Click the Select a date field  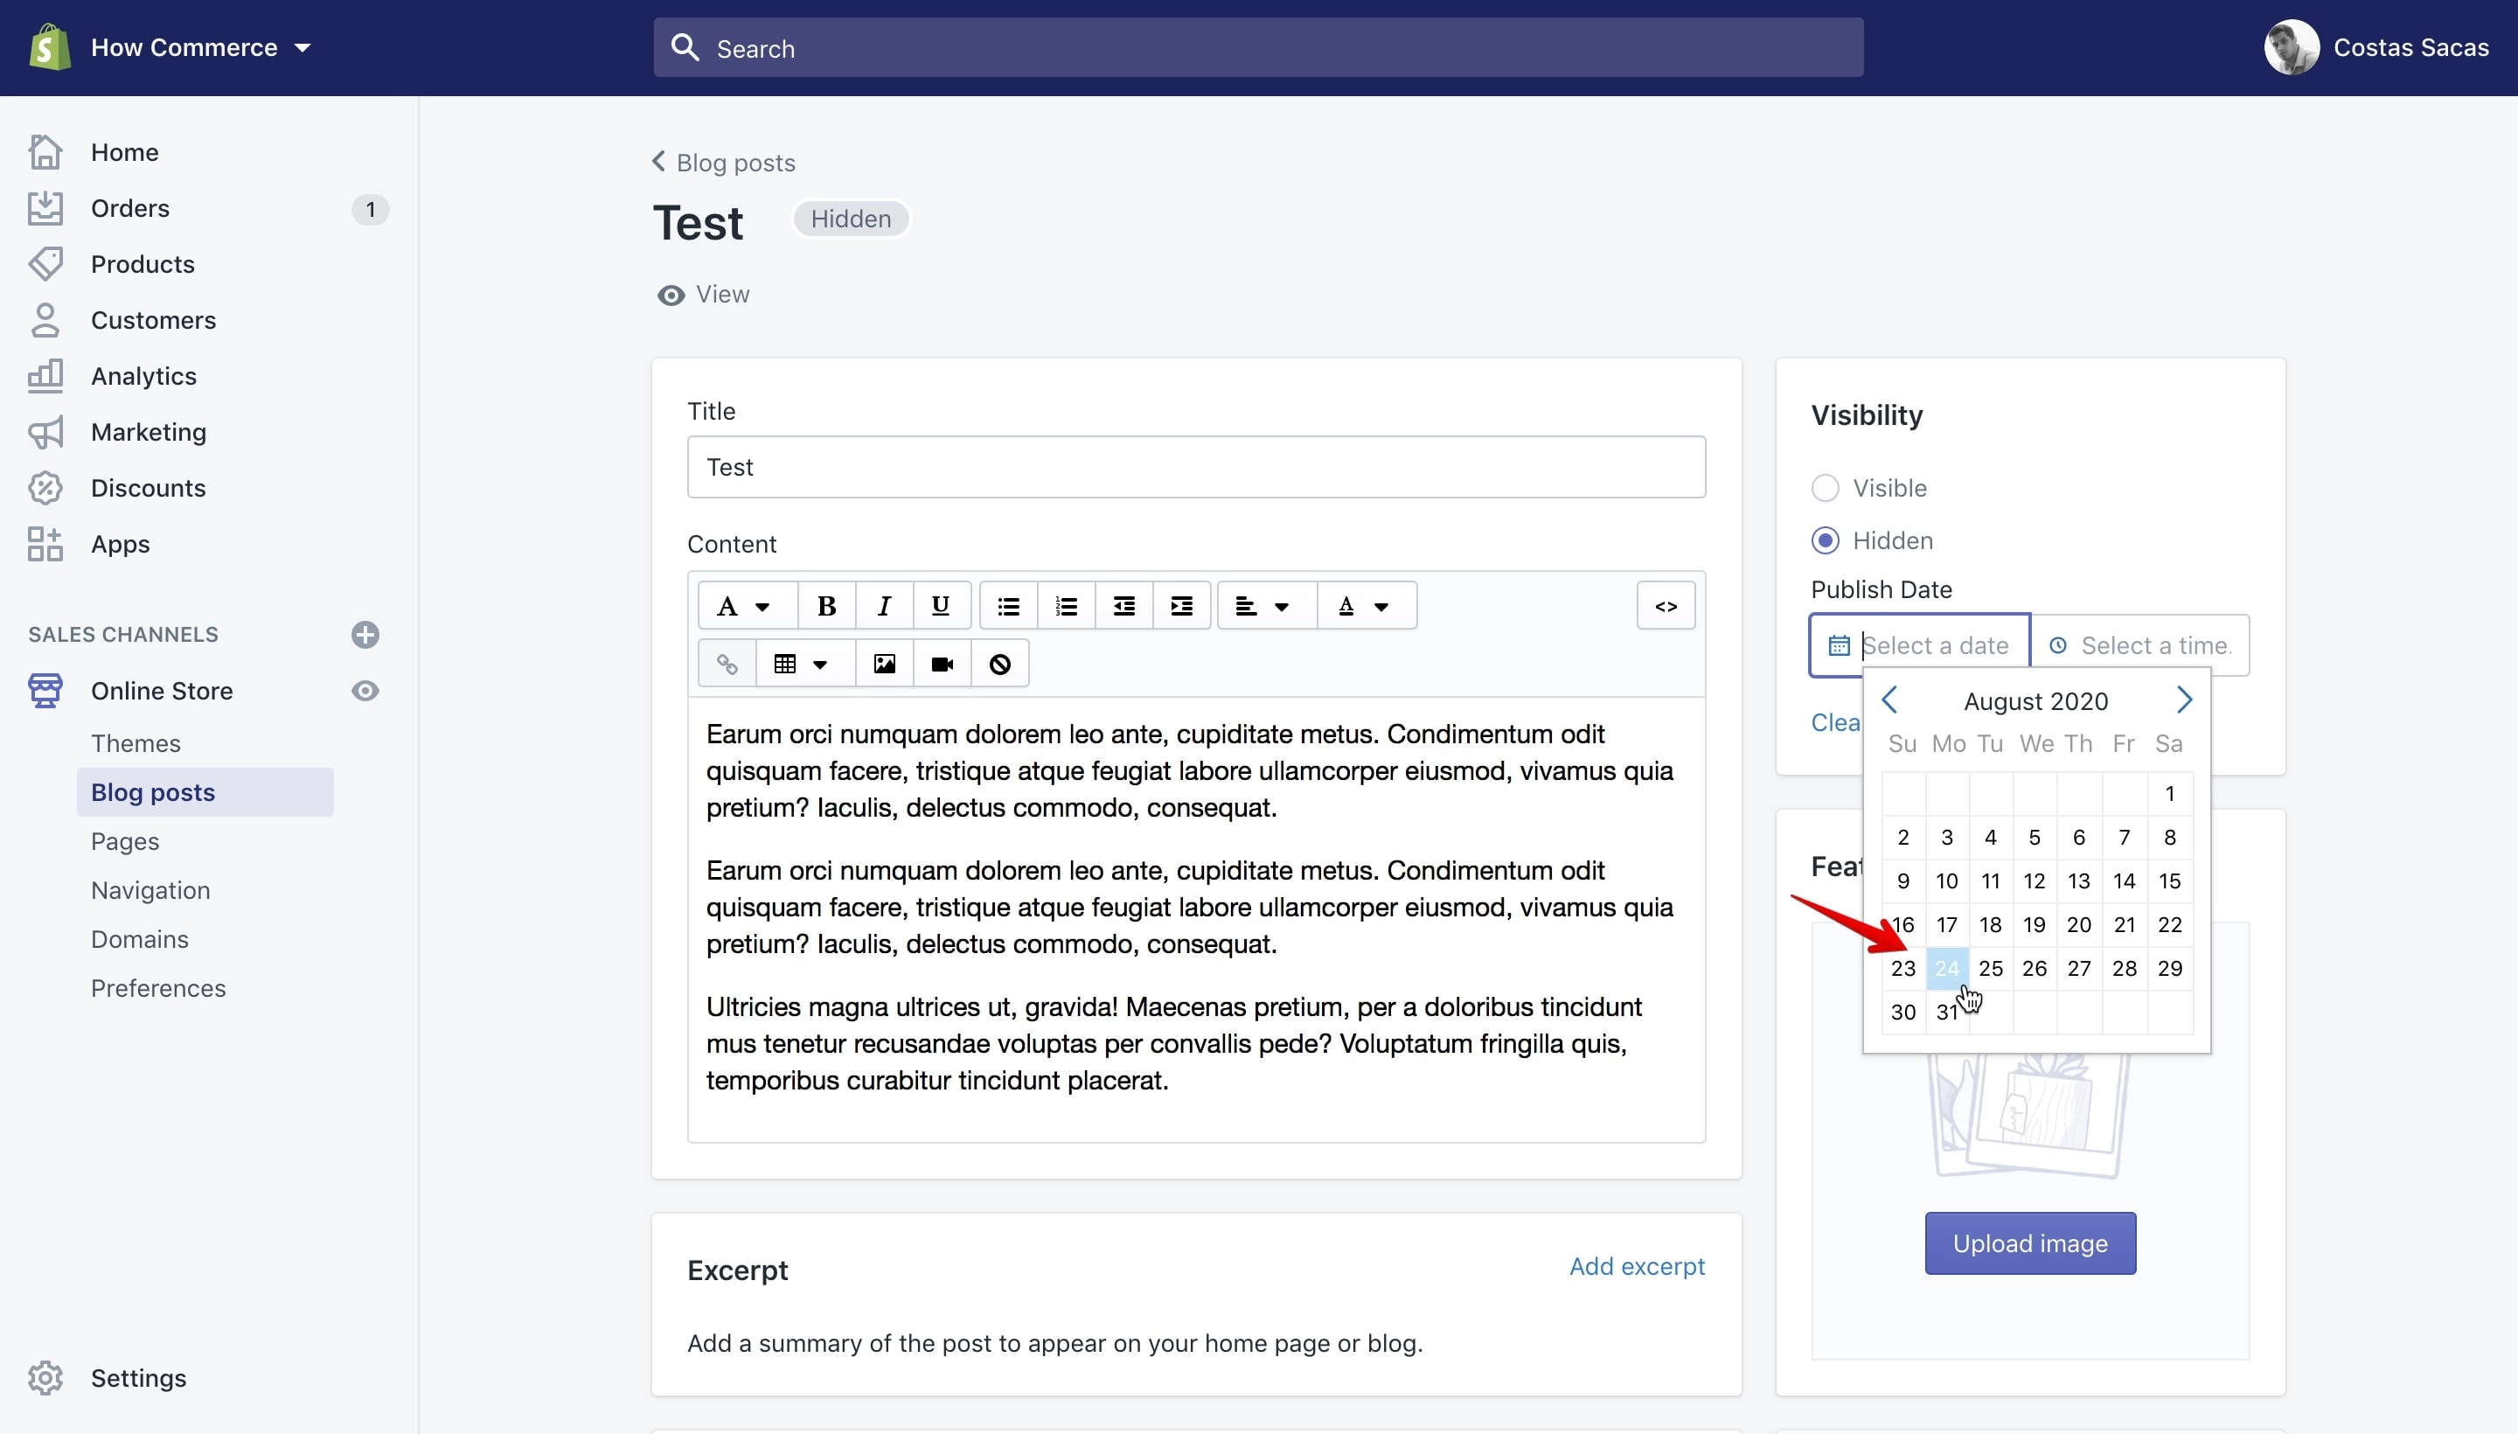(1919, 645)
